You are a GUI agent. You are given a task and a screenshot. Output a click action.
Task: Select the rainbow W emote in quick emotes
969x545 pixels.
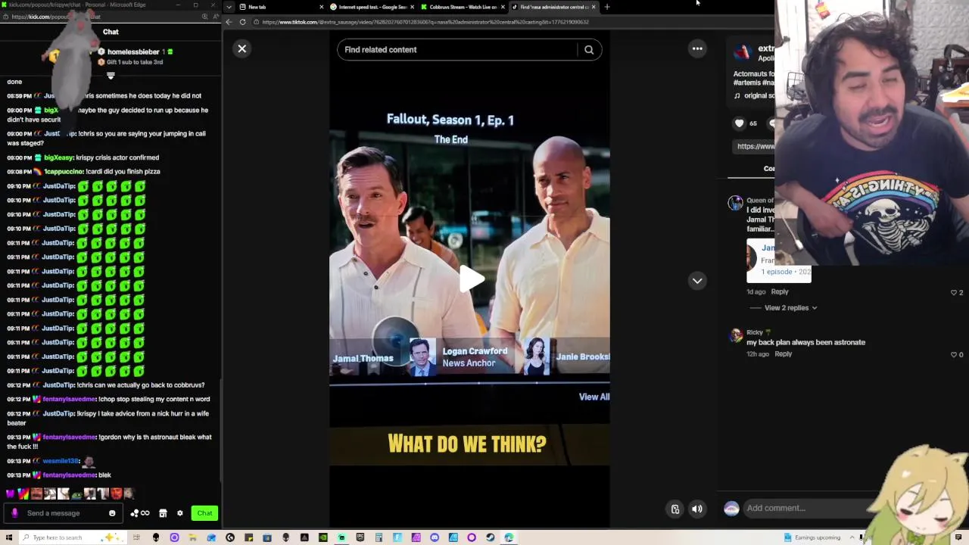23,494
